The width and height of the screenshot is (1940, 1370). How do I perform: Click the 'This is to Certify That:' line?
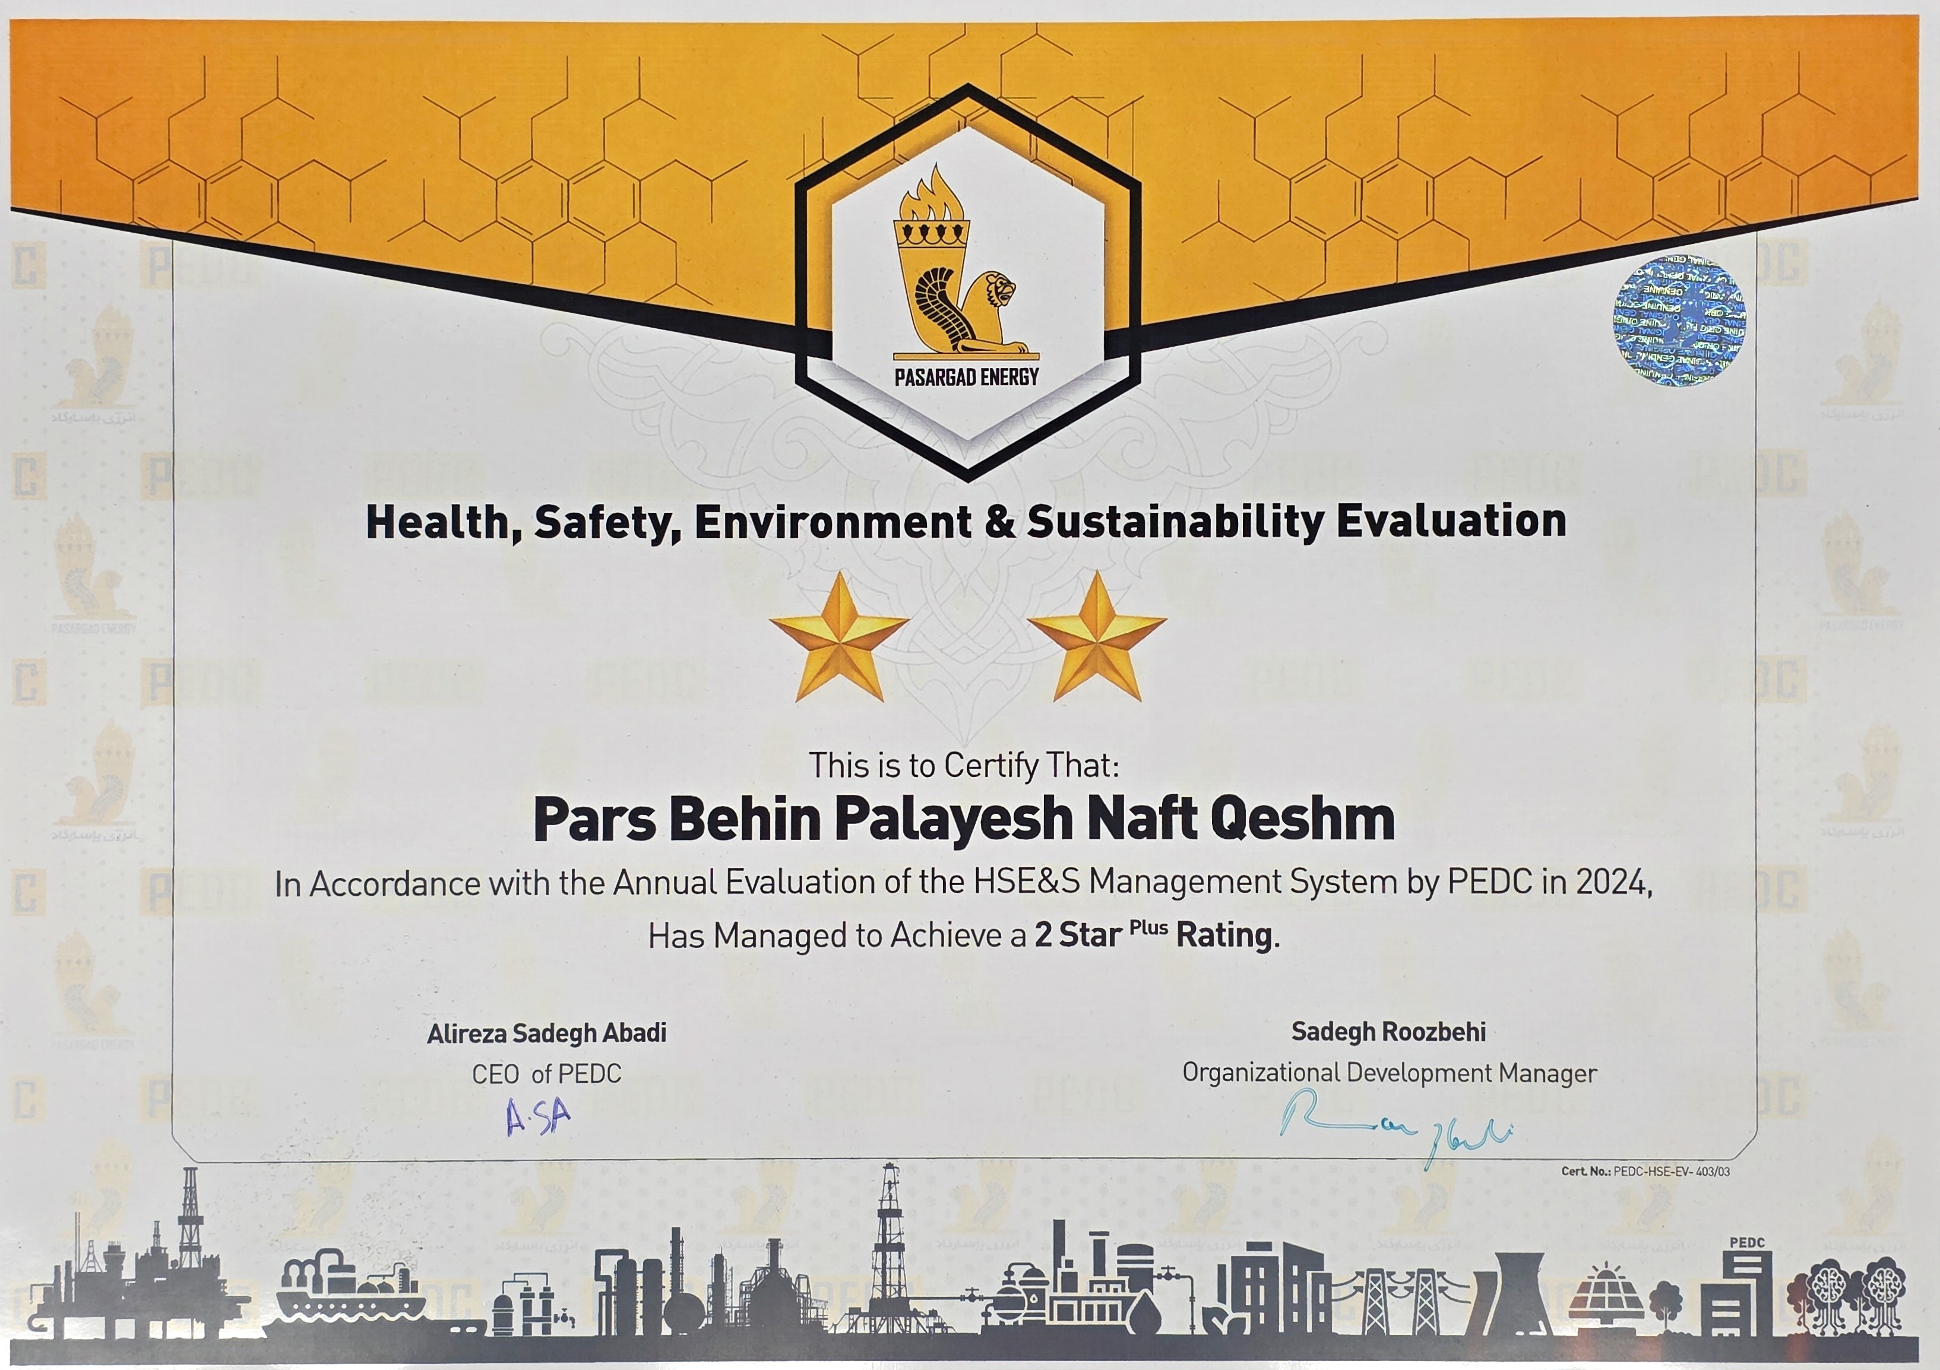[964, 765]
